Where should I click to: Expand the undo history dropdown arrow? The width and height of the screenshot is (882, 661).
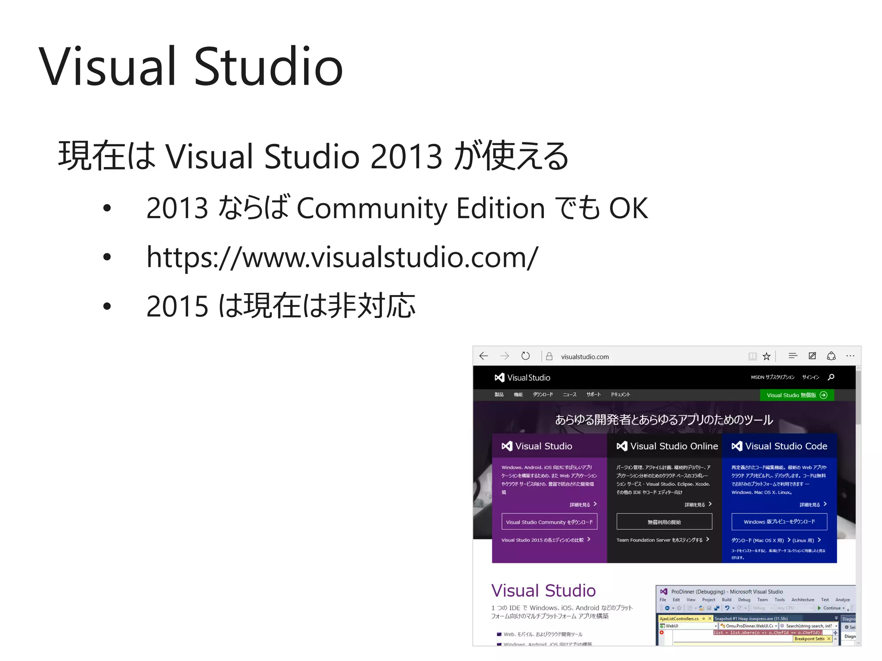pyautogui.click(x=733, y=608)
